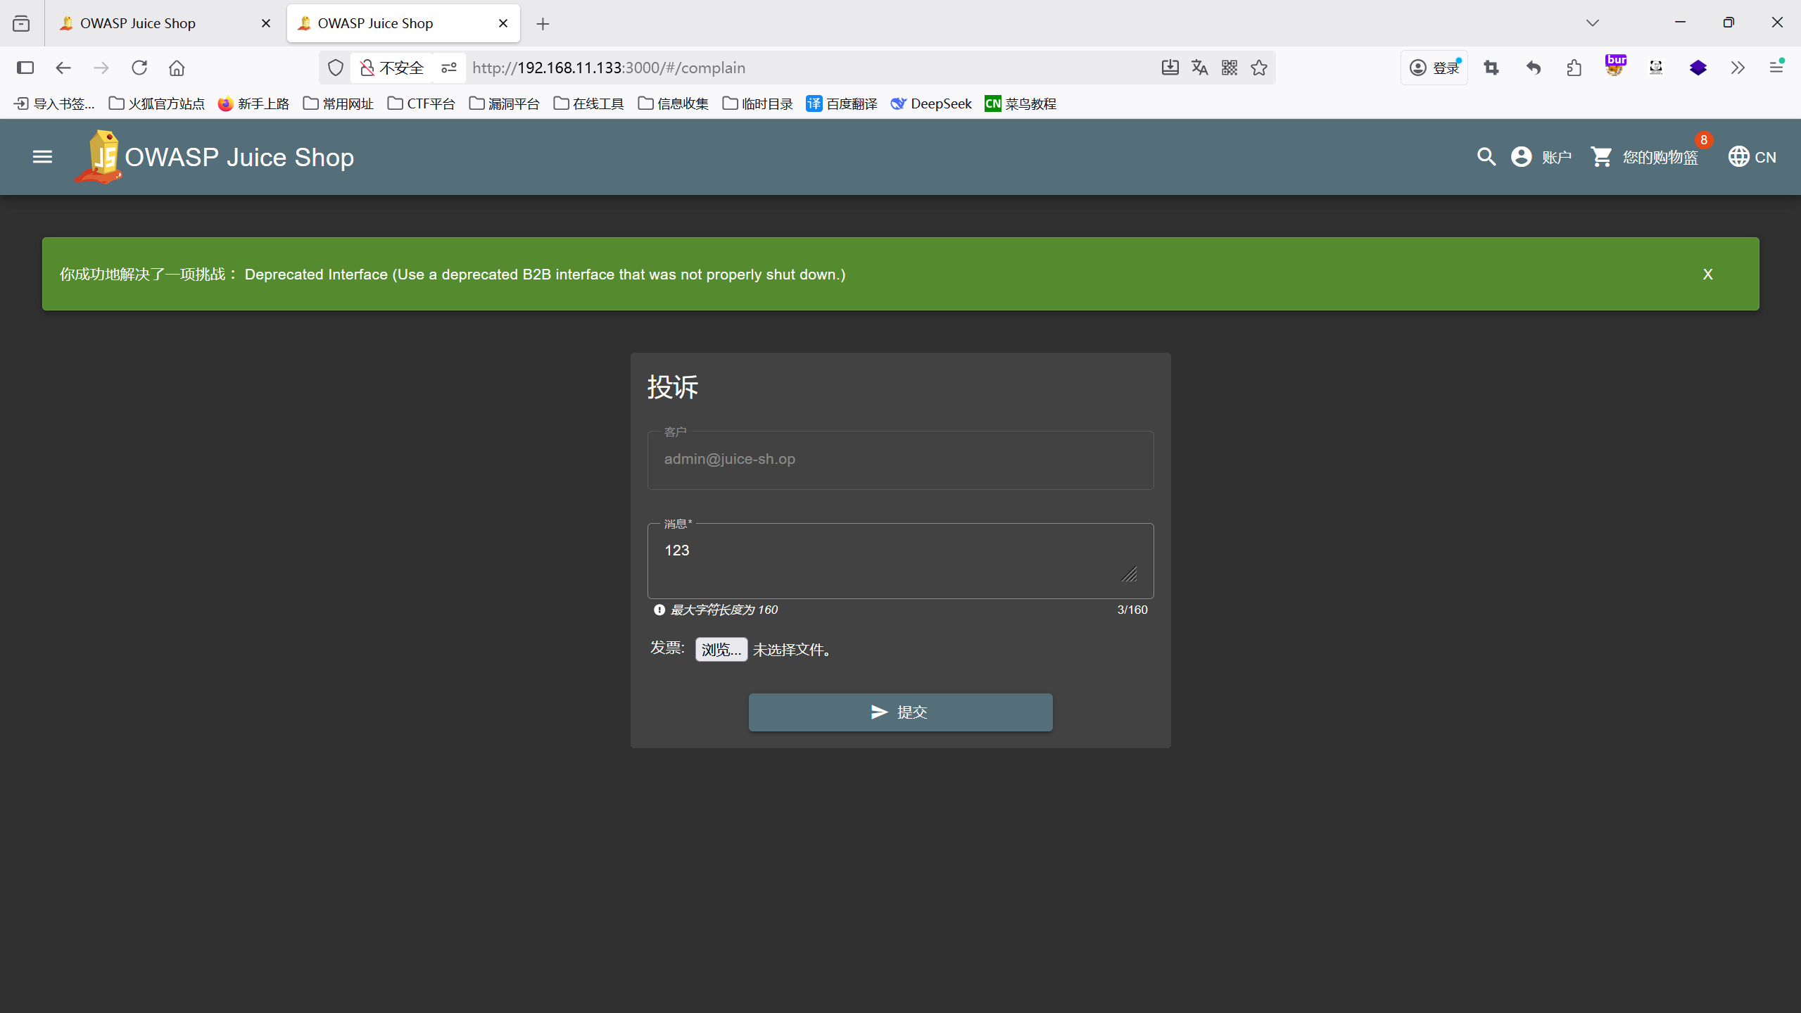Expand the list all tabs chevron
This screenshot has height=1013, width=1801.
pos(1593,23)
